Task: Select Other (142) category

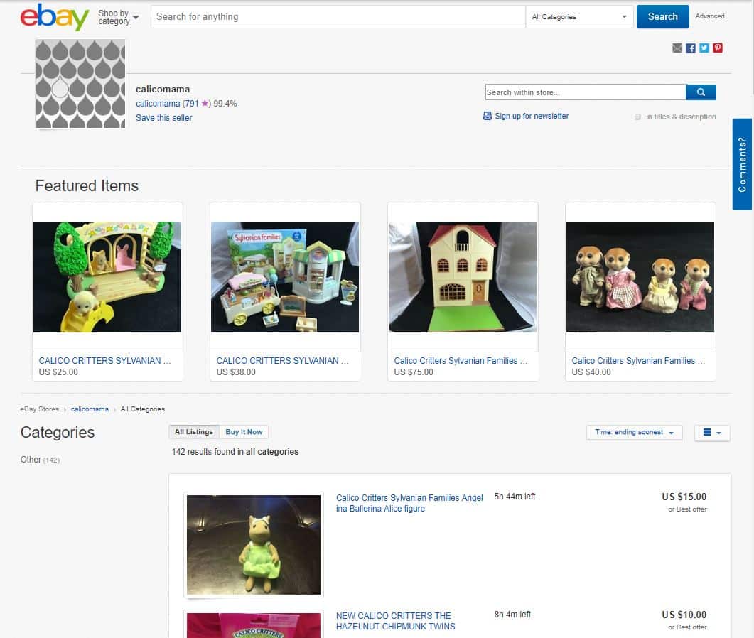Action: tap(40, 460)
